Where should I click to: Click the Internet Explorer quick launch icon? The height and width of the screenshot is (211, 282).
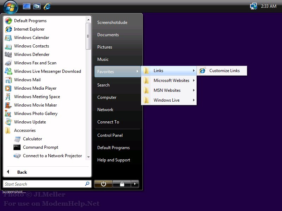47,6
